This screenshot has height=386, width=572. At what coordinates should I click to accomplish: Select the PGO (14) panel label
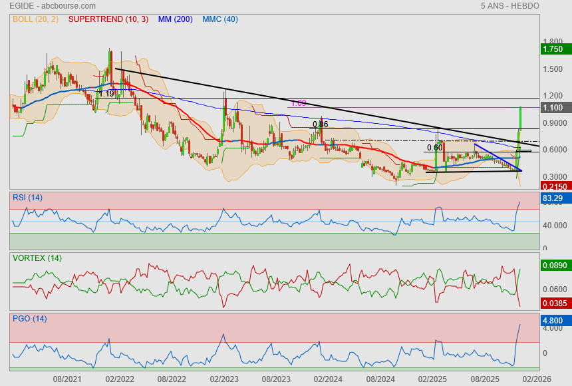[29, 319]
